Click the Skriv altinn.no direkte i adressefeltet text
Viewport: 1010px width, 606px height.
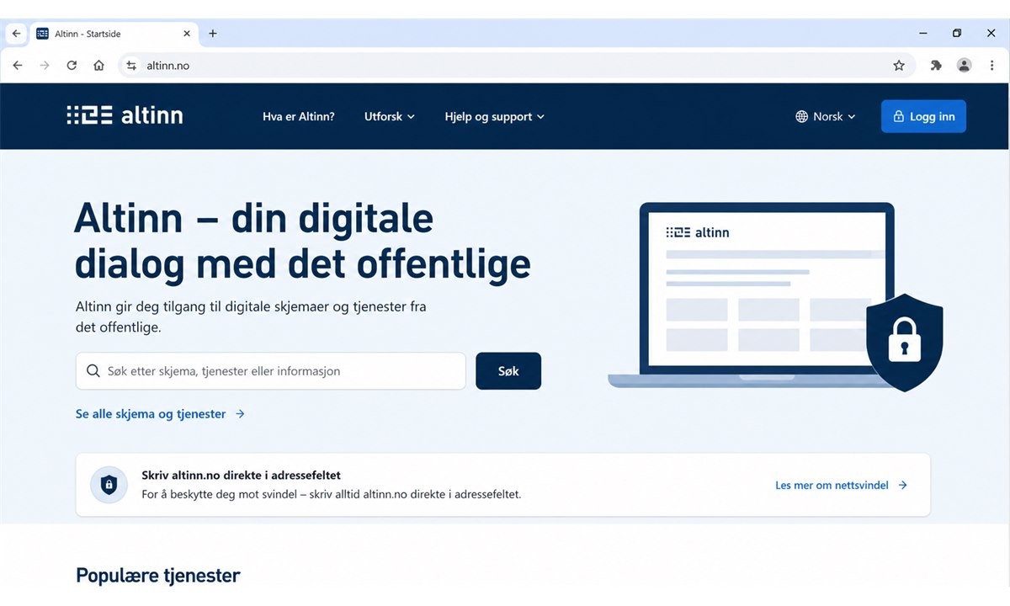[x=241, y=476]
